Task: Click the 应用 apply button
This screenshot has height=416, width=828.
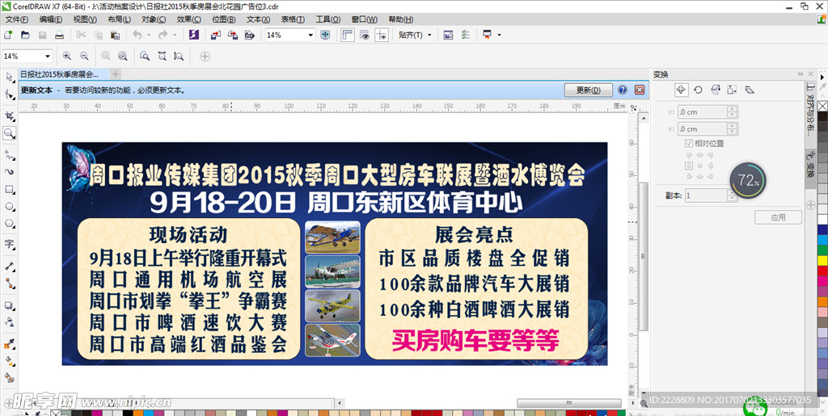Action: 778,217
